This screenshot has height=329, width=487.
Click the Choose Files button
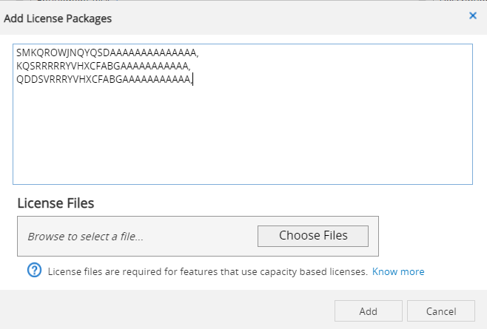[x=313, y=236]
